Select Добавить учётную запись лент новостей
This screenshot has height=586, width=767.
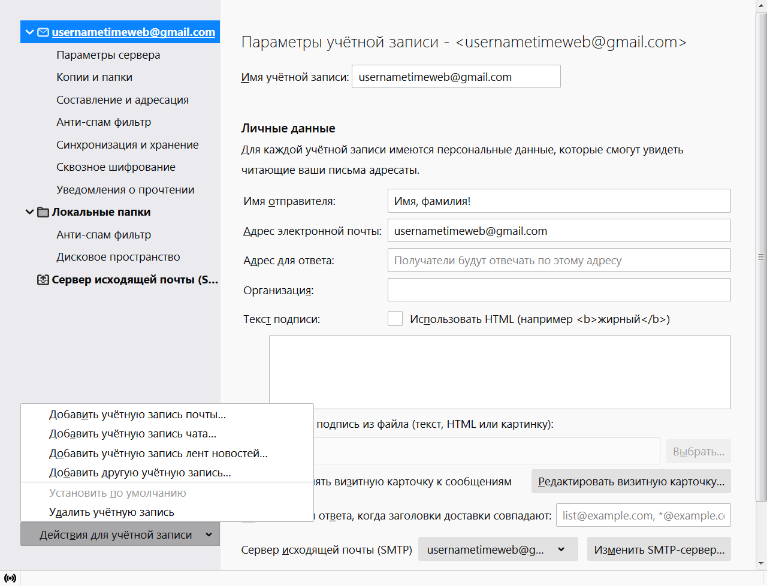[x=158, y=454]
